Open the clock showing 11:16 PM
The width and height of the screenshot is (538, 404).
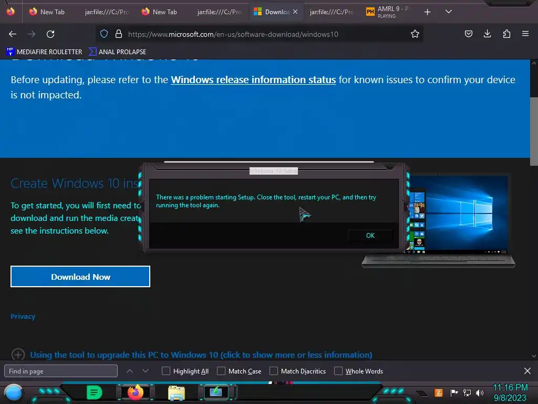click(510, 392)
